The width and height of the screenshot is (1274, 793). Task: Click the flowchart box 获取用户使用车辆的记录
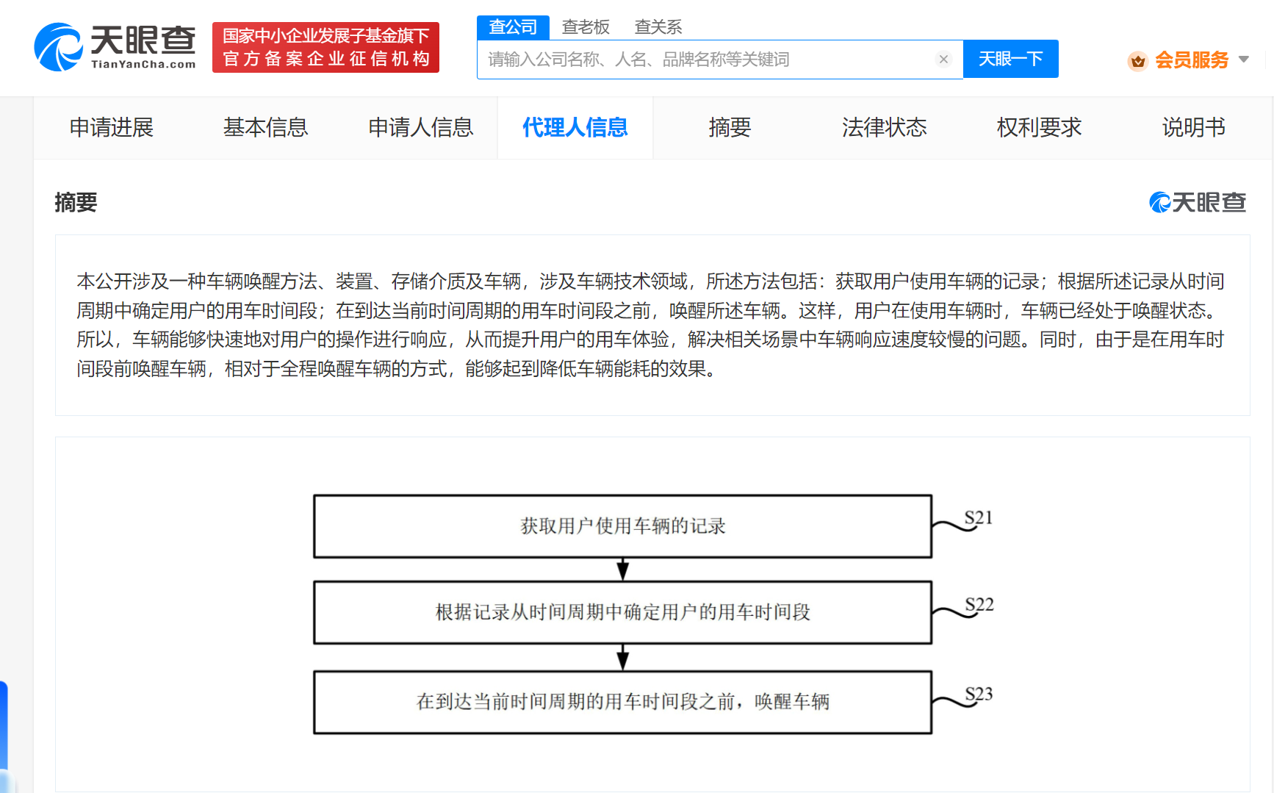(x=622, y=526)
